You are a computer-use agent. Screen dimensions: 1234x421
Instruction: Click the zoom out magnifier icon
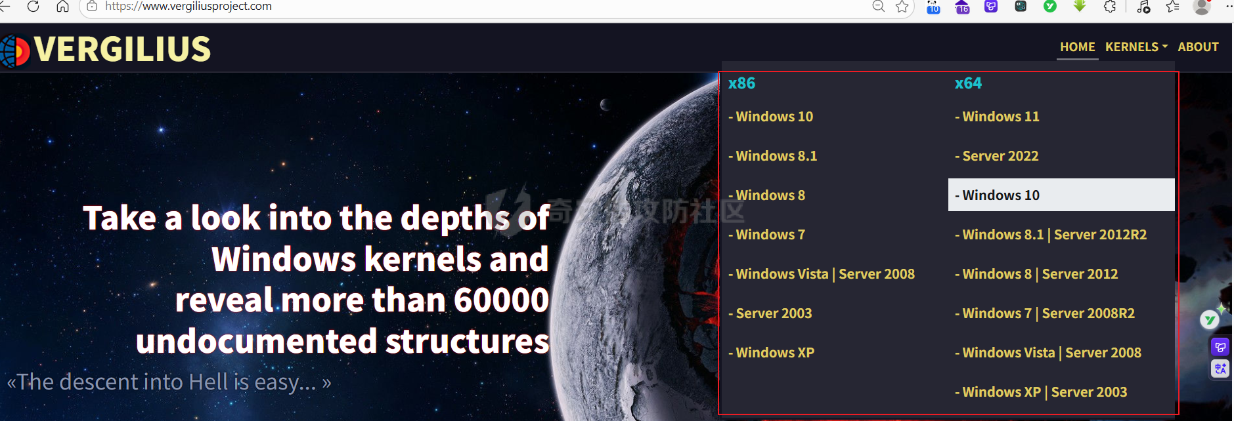[x=878, y=7]
